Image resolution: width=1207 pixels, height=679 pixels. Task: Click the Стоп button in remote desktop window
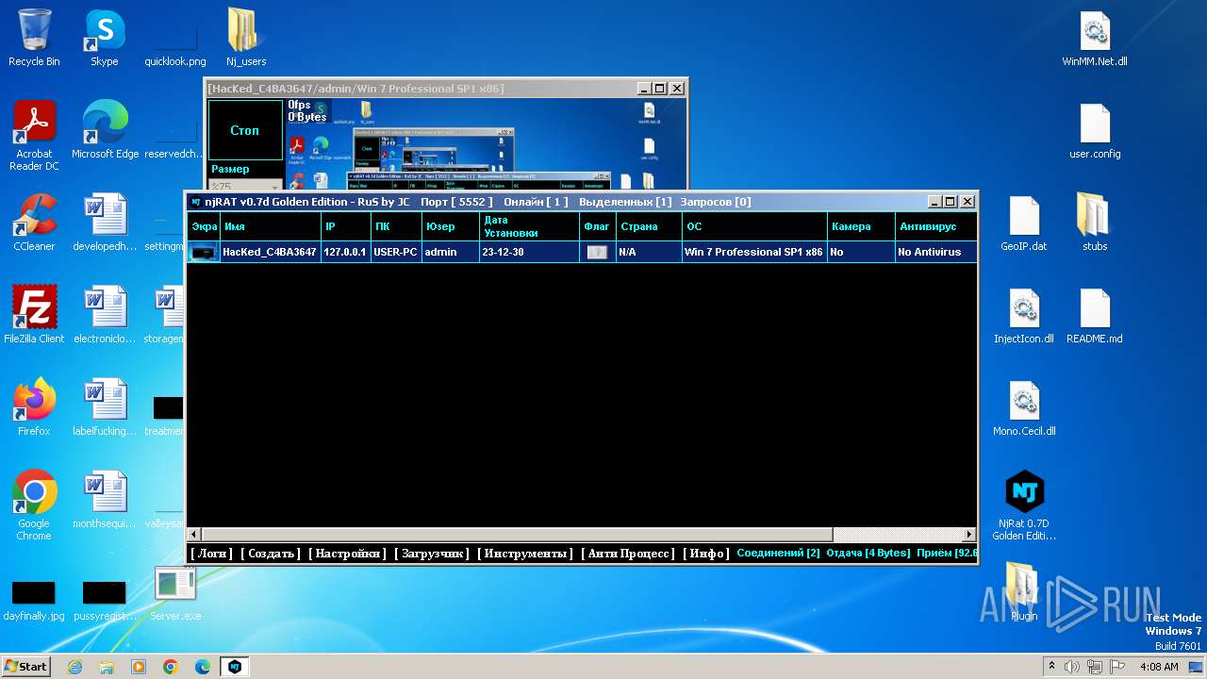pyautogui.click(x=244, y=130)
